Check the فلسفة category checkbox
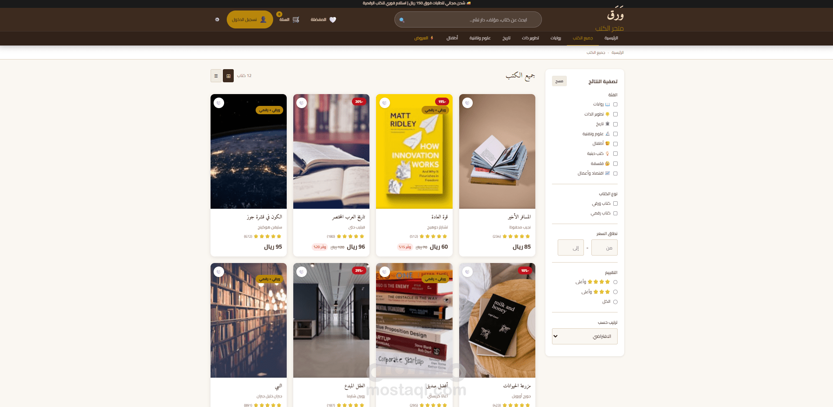This screenshot has height=407, width=833. 615,164
